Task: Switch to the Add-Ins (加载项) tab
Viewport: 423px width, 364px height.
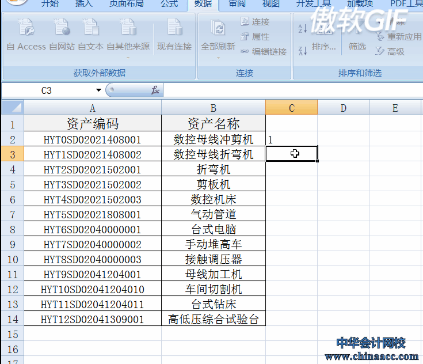Action: (x=360, y=3)
